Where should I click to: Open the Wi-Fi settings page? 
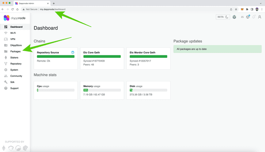point(13,33)
